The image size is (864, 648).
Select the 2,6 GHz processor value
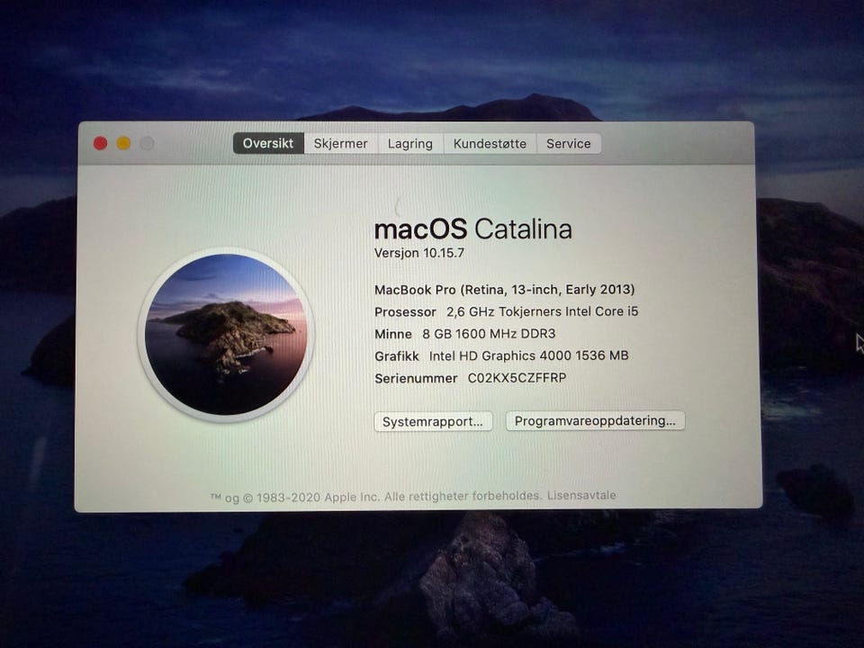coord(542,311)
